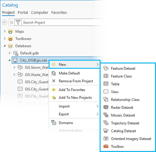Viewport: 156px width, 152px height.
Task: Switch to the Computer tab
Action: 40,12
